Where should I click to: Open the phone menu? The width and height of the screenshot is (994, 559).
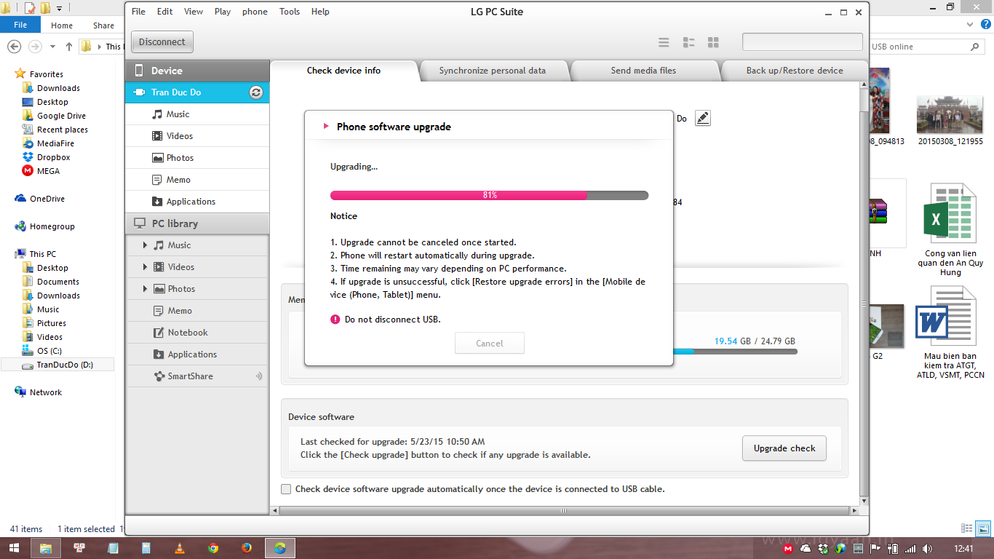pyautogui.click(x=255, y=12)
